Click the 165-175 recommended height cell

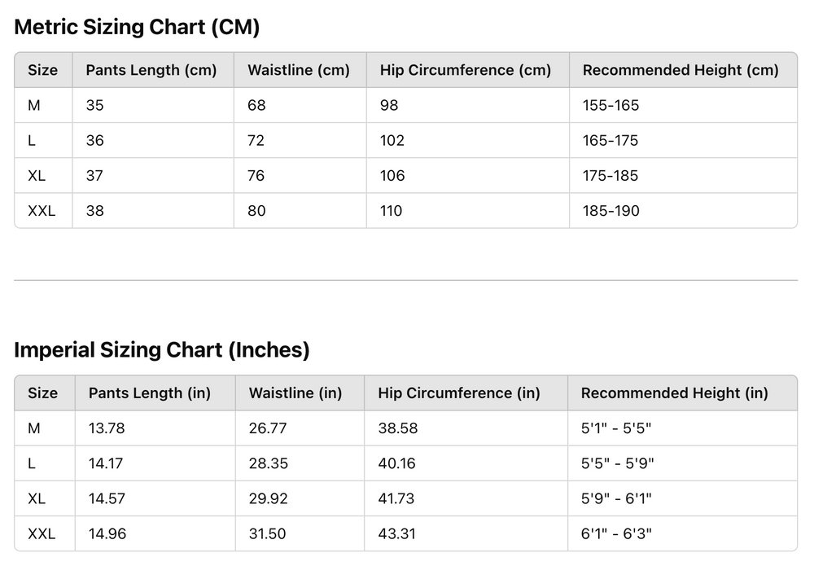coord(610,140)
